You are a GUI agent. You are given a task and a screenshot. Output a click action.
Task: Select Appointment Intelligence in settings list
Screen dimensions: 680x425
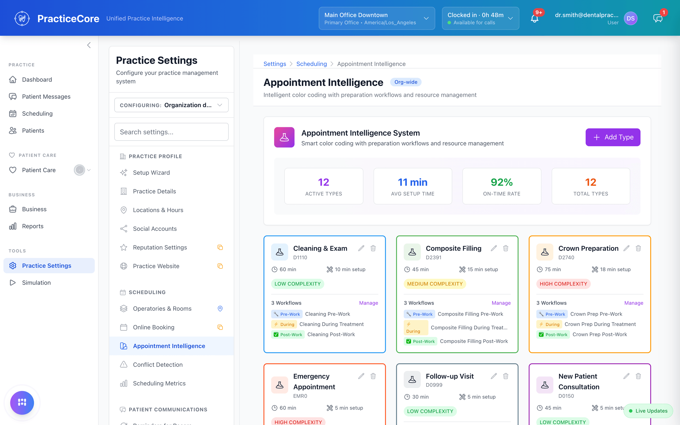171,346
